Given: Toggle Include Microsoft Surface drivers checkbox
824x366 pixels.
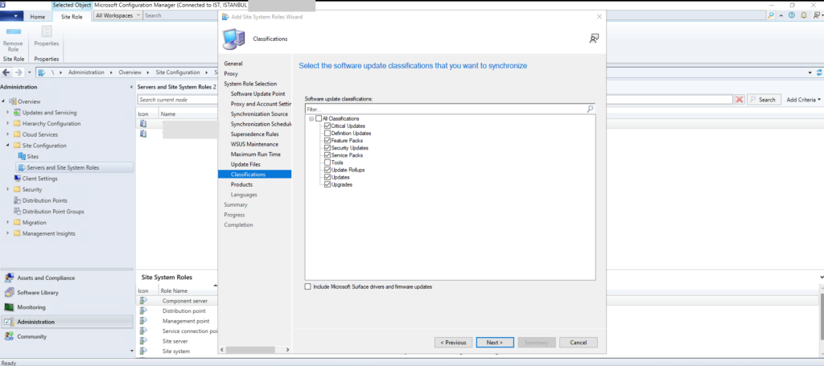Looking at the screenshot, I should (307, 287).
